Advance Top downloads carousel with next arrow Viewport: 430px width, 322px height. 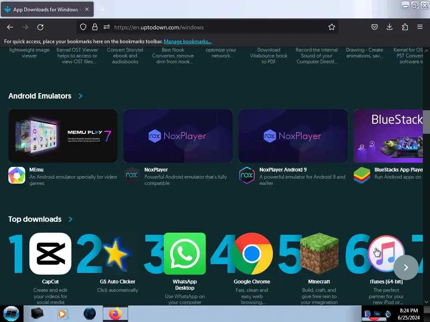(x=406, y=267)
